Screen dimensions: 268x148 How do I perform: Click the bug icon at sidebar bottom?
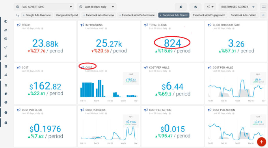click(x=6, y=123)
